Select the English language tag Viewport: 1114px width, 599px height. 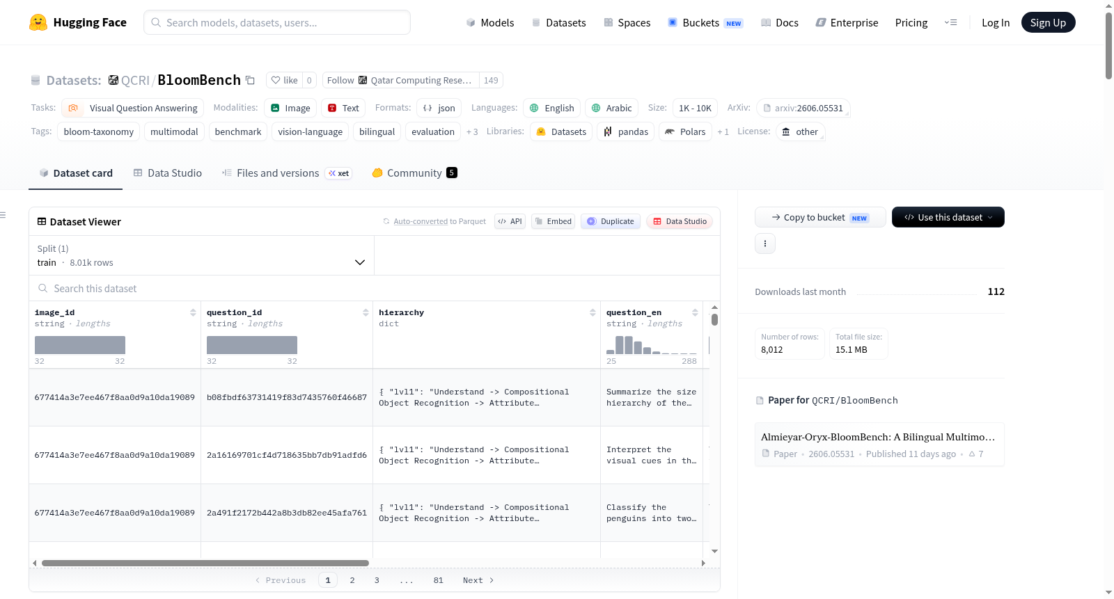point(551,108)
